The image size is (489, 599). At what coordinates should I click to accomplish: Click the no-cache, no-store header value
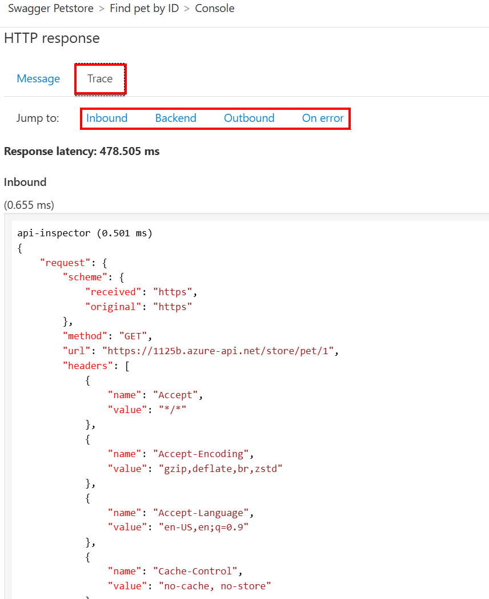click(214, 585)
